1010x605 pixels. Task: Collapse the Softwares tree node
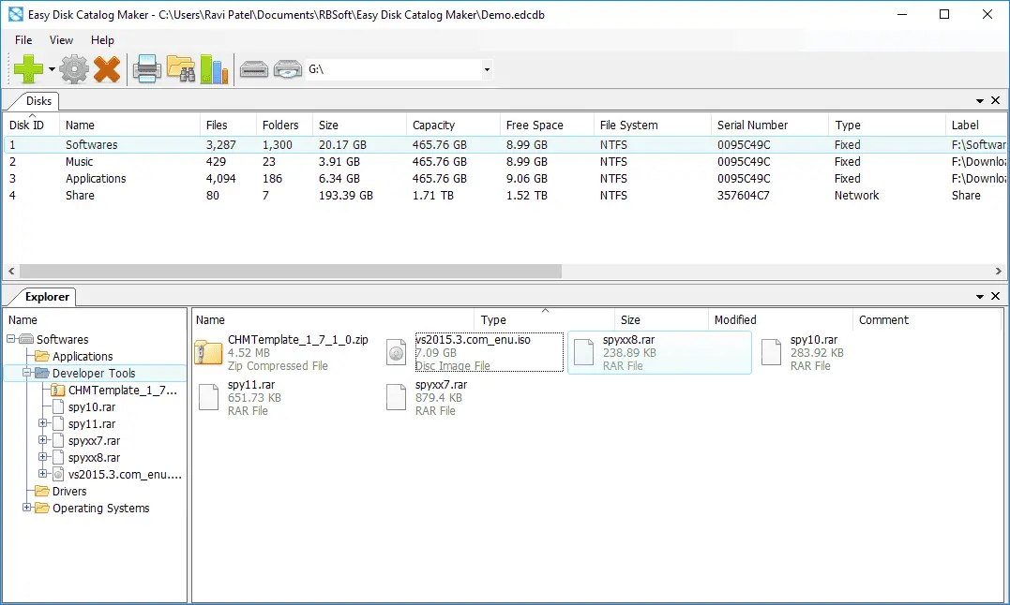11,338
